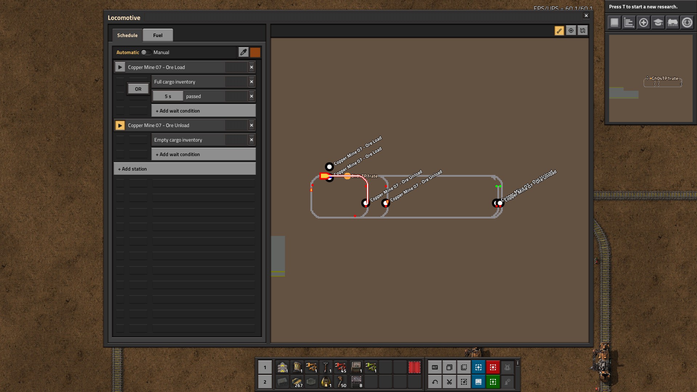
Task: Click the undo arrow shortcut
Action: (x=435, y=382)
